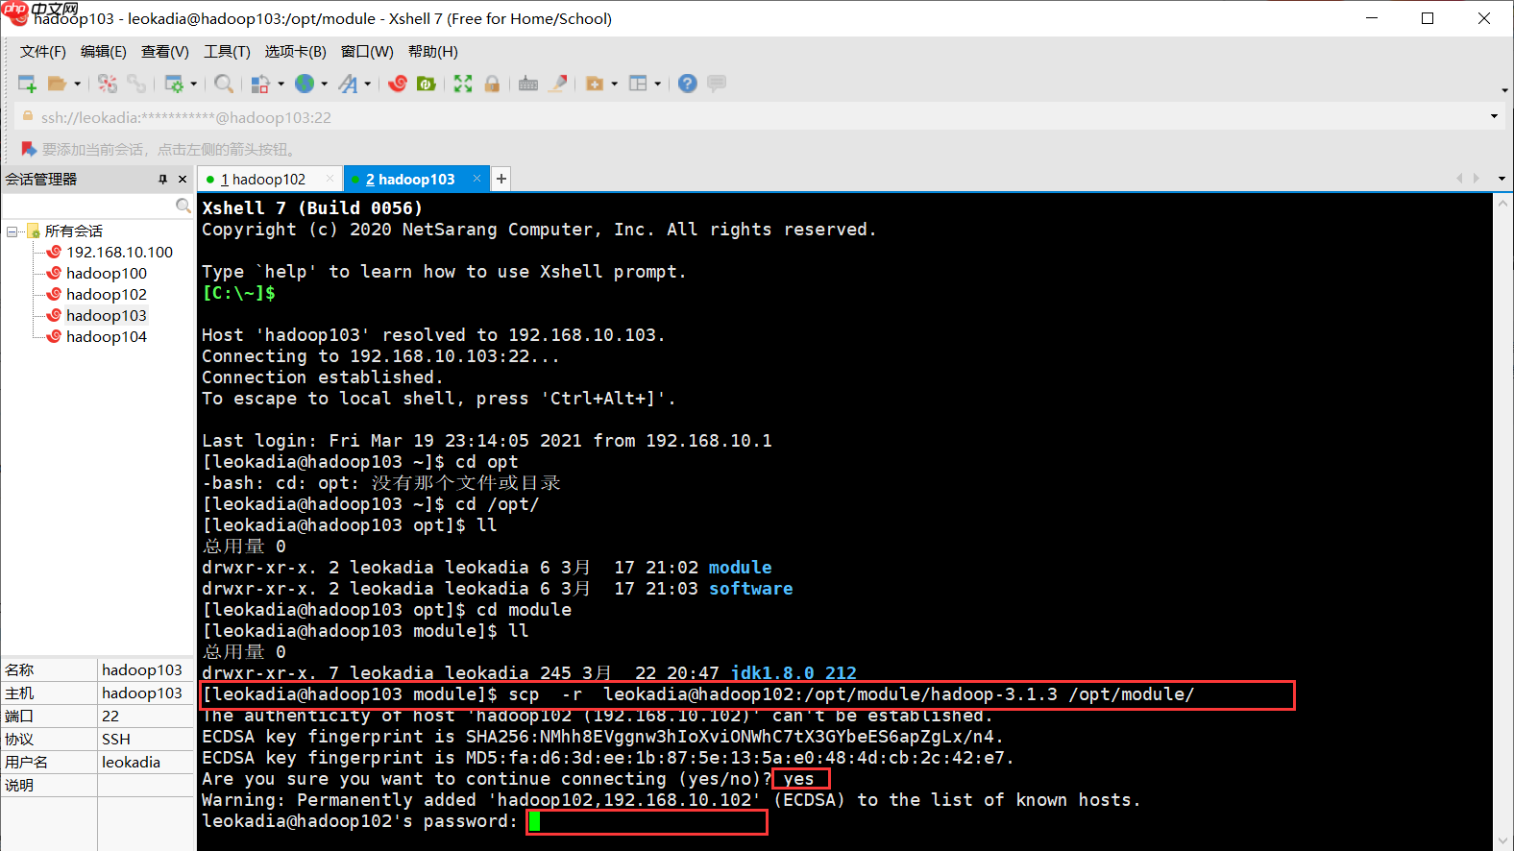
Task: Open the Xftp green toolbar icon
Action: point(427,84)
